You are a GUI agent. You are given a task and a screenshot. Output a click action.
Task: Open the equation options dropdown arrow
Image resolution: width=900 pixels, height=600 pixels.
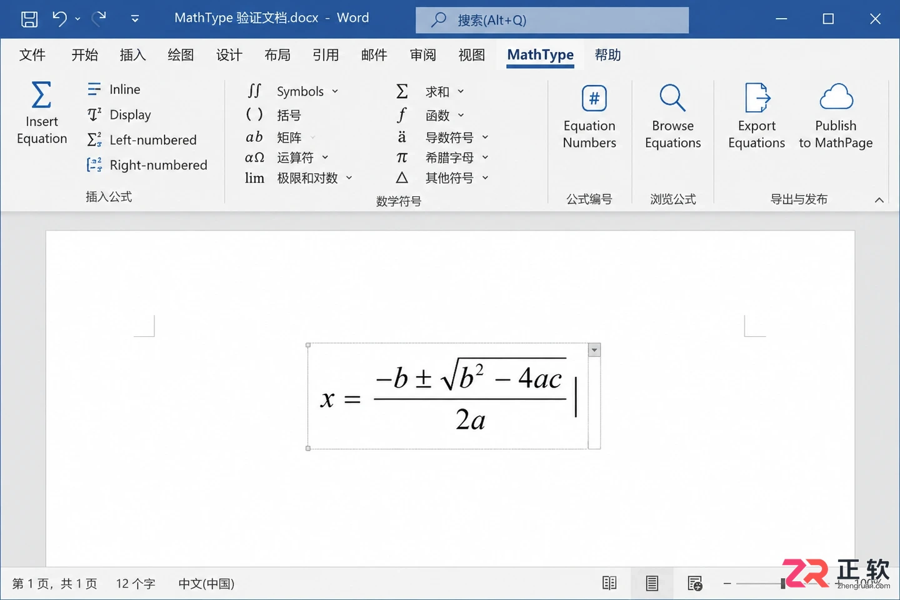(594, 350)
